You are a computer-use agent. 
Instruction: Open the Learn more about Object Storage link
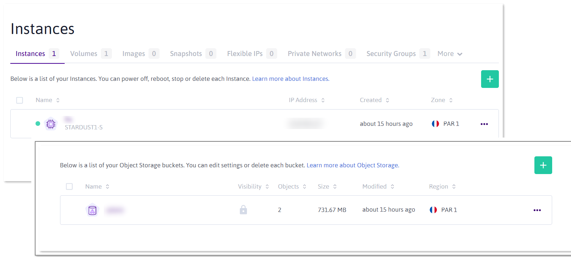353,165
